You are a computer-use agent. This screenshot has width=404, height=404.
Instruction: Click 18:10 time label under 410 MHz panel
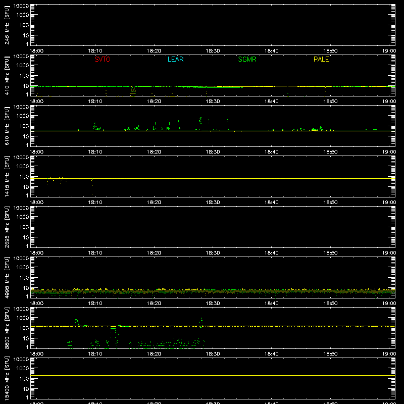(95, 102)
